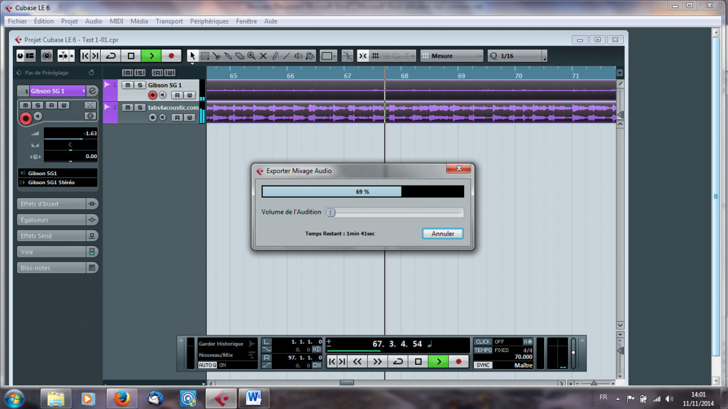728x409 pixels.
Task: Click volume value -1.63 fader in Inspector
Action: coord(71,134)
